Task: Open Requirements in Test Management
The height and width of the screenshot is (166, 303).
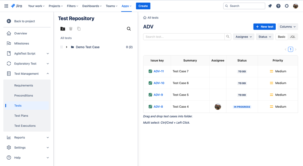Action: 24,85
